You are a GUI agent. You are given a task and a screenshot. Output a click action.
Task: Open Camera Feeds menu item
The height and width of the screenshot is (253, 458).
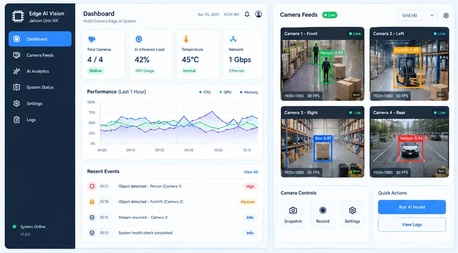(40, 55)
